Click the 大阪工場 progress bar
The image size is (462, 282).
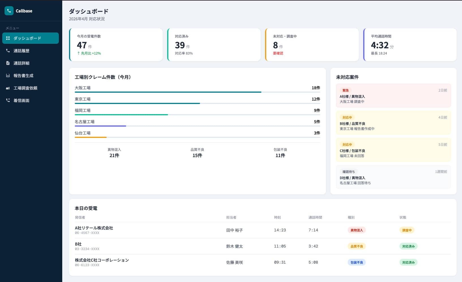coord(197,92)
